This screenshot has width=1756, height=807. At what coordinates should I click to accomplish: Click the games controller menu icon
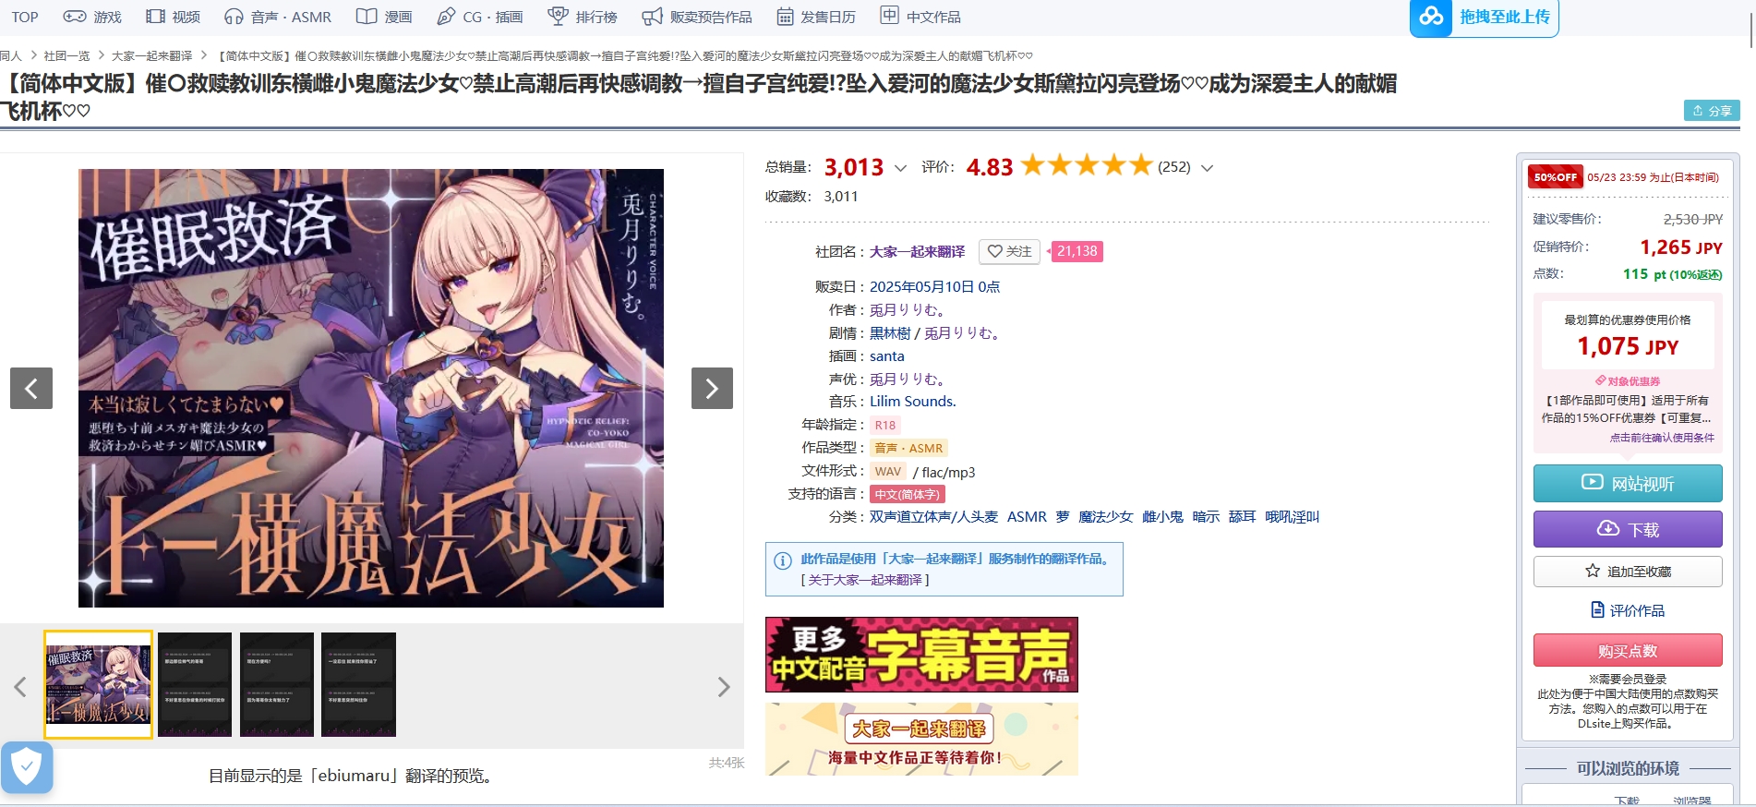click(x=75, y=17)
